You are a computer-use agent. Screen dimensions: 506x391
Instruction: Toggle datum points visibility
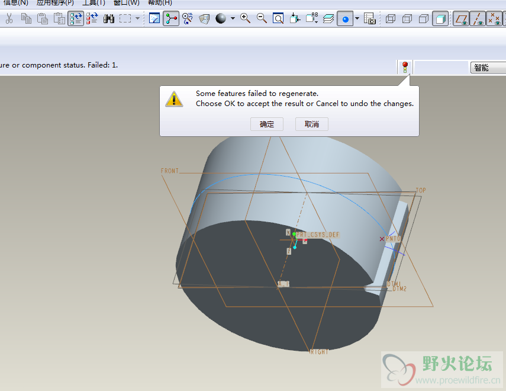coord(494,19)
